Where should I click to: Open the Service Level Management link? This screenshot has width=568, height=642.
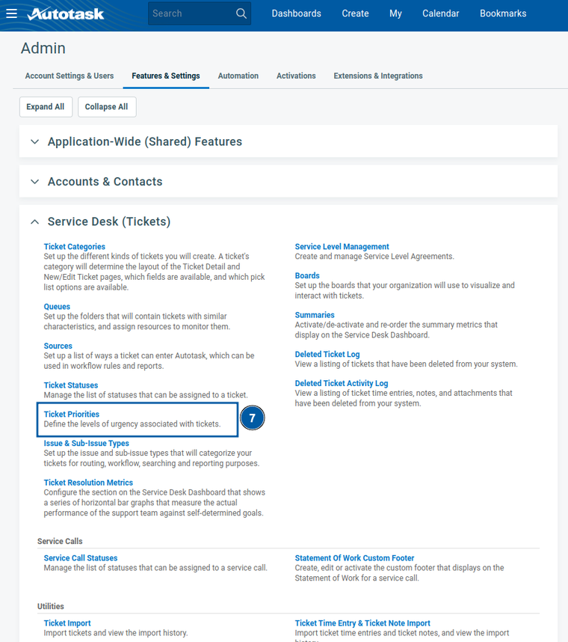(x=342, y=246)
